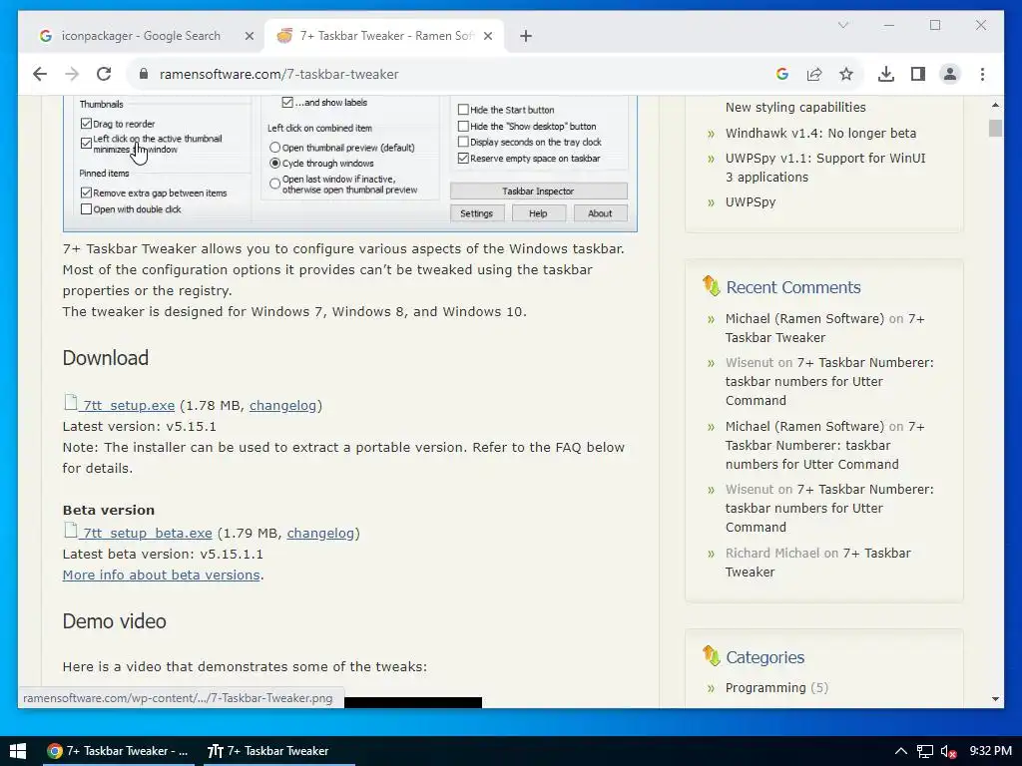This screenshot has width=1022, height=766.
Task: Click Open thumbnail preview (default) radio button
Action: coord(275,148)
